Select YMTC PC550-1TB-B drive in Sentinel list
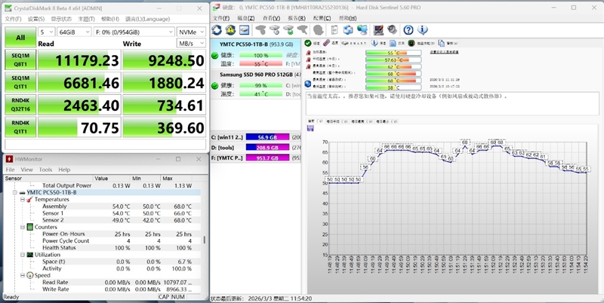604x303 pixels. [256, 54]
